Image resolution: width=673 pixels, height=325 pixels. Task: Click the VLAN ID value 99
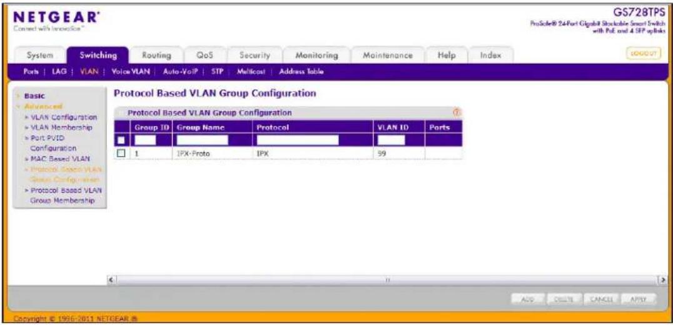coord(382,153)
